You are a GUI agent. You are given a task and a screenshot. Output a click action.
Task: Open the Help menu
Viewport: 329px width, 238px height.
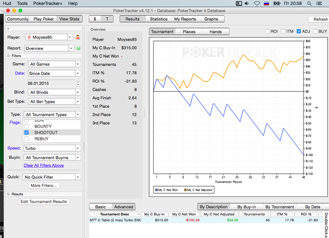point(73,3)
